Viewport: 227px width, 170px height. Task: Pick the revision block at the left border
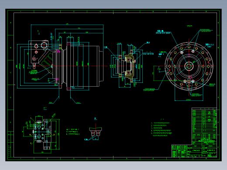[10, 144]
